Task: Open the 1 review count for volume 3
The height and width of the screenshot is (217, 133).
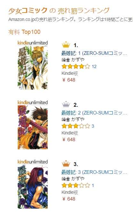Action: tap(93, 185)
